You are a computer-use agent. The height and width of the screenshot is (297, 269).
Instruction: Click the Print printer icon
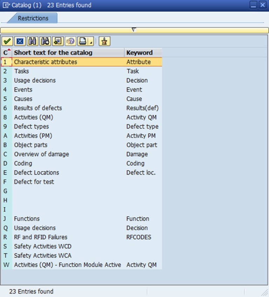[x=83, y=41]
